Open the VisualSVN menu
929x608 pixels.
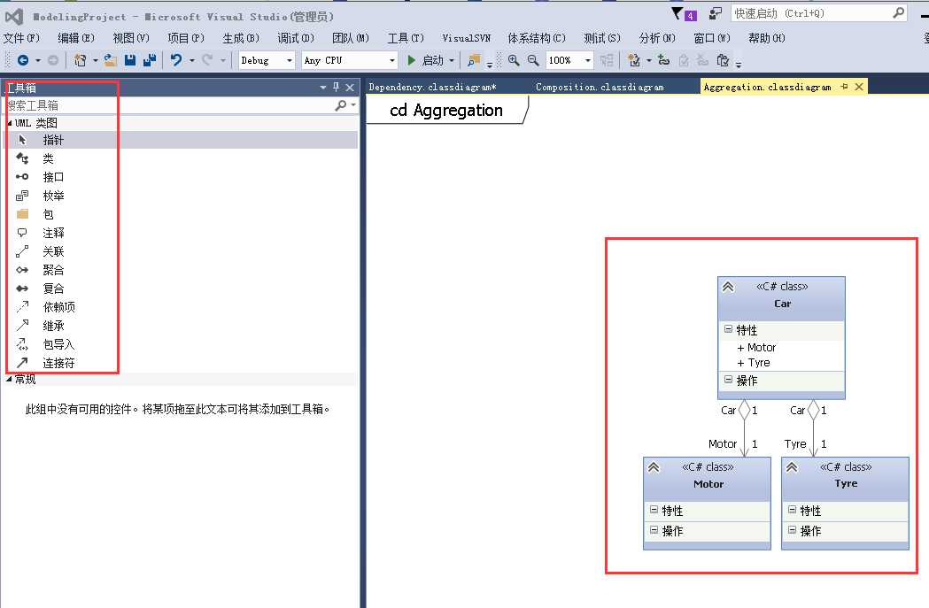pos(467,38)
